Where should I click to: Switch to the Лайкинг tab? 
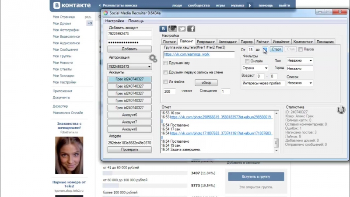tap(186, 41)
